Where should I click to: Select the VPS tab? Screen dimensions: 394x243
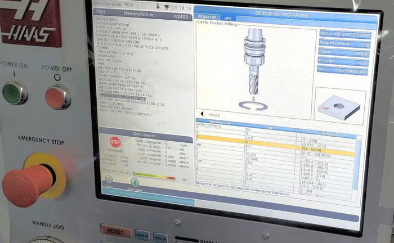229,18
